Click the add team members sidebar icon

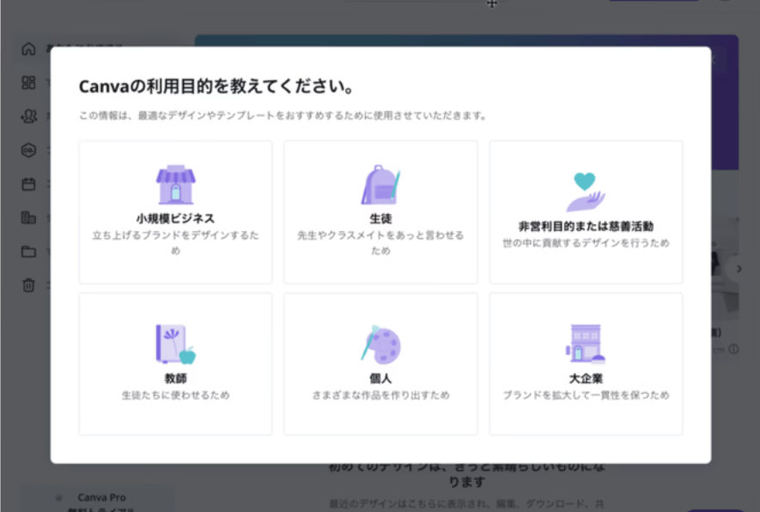28,116
